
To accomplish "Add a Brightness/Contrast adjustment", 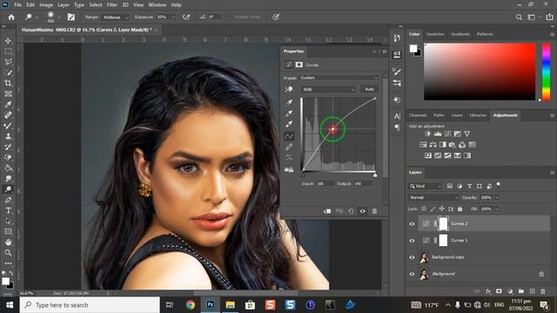I will 428,134.
